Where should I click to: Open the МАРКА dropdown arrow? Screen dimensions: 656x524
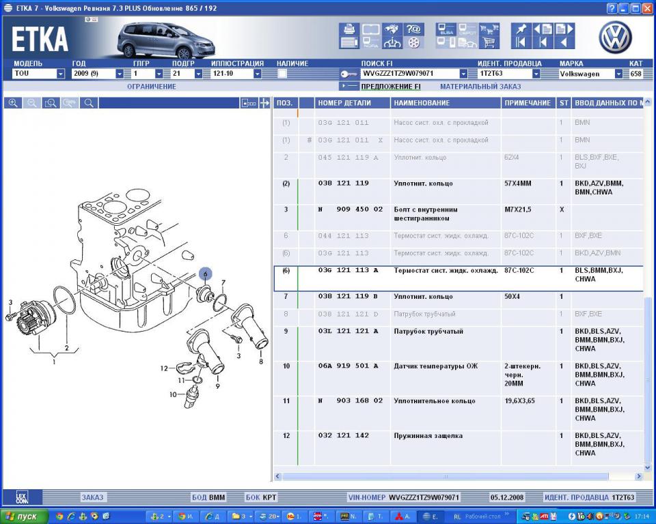tap(619, 74)
